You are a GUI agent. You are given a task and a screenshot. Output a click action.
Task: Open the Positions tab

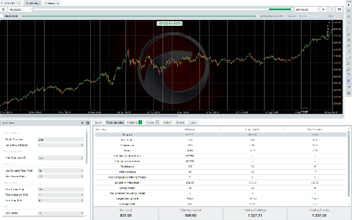(134, 123)
